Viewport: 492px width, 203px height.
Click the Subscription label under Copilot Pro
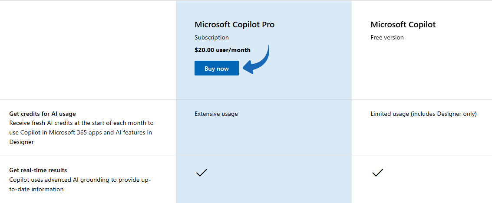tap(211, 37)
